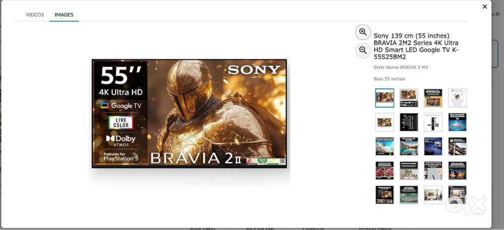
Task: Open the blue neon gaming thumbnail
Action: pyautogui.click(x=433, y=146)
